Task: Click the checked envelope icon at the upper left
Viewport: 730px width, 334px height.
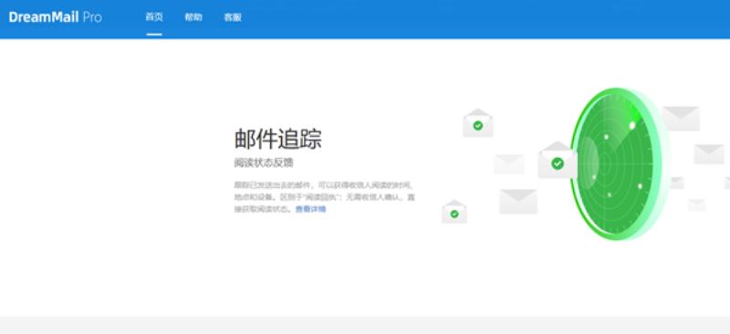Action: (x=477, y=123)
